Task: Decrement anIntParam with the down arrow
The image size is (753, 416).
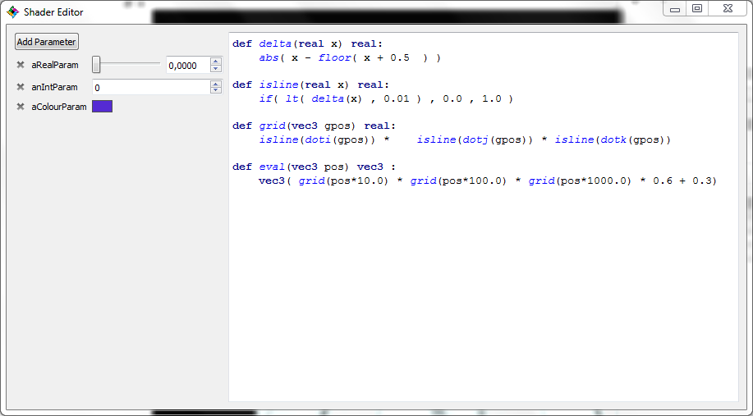Action: coord(216,91)
